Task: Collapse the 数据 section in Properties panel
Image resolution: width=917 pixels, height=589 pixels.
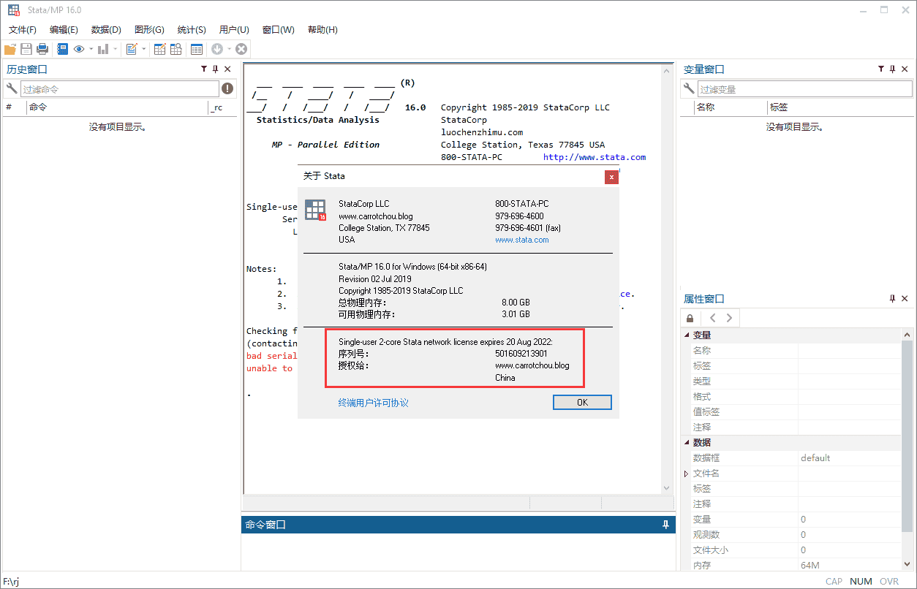Action: tap(685, 442)
